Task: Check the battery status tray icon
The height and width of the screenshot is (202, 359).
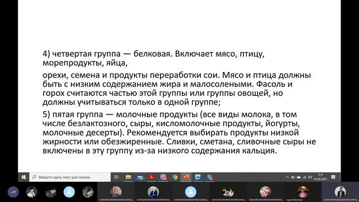Action: [293, 177]
